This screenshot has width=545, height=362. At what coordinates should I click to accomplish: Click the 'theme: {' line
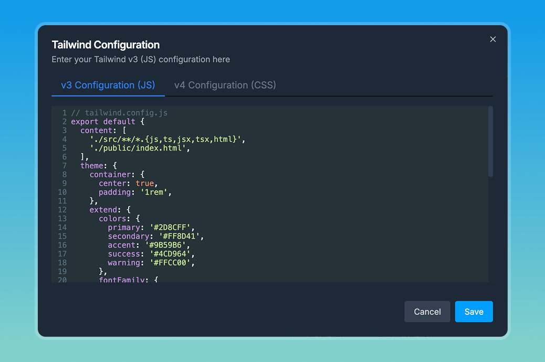[99, 166]
